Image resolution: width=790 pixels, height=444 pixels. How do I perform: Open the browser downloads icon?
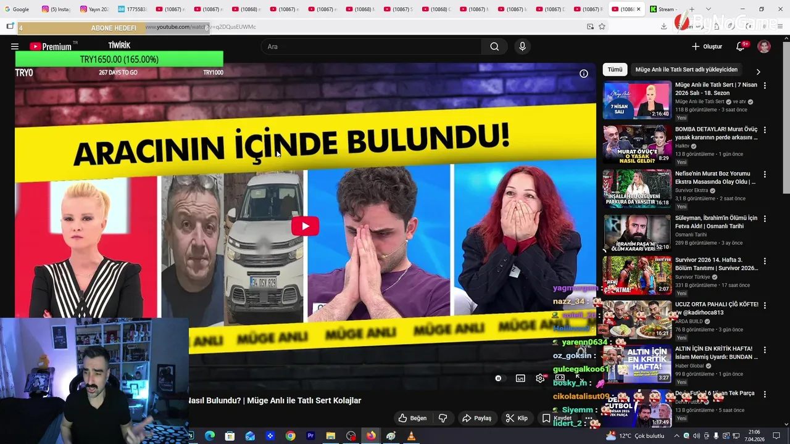point(663,27)
